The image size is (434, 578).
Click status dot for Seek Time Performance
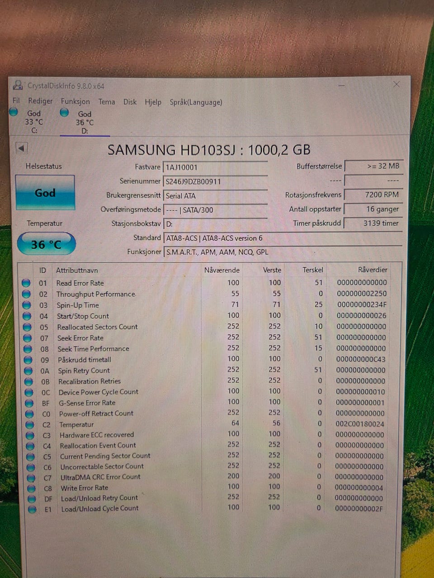pos(28,349)
